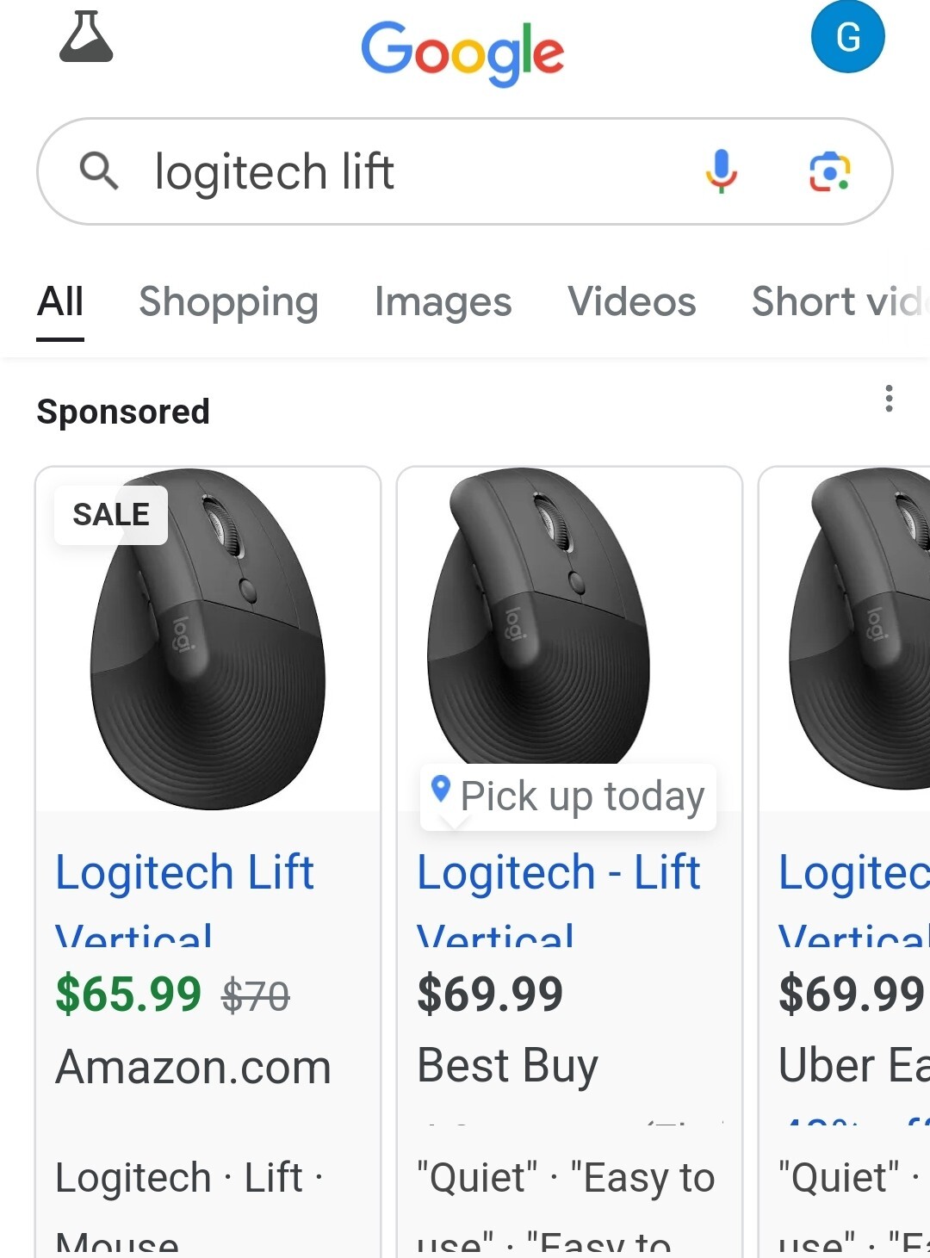The height and width of the screenshot is (1258, 930).
Task: Open Google Lens camera search
Action: point(829,171)
